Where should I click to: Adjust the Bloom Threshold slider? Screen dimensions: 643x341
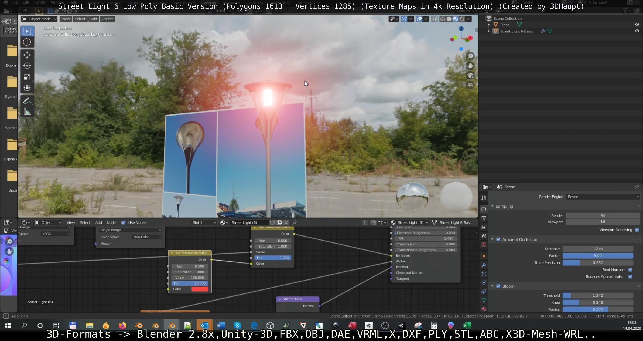pos(598,296)
